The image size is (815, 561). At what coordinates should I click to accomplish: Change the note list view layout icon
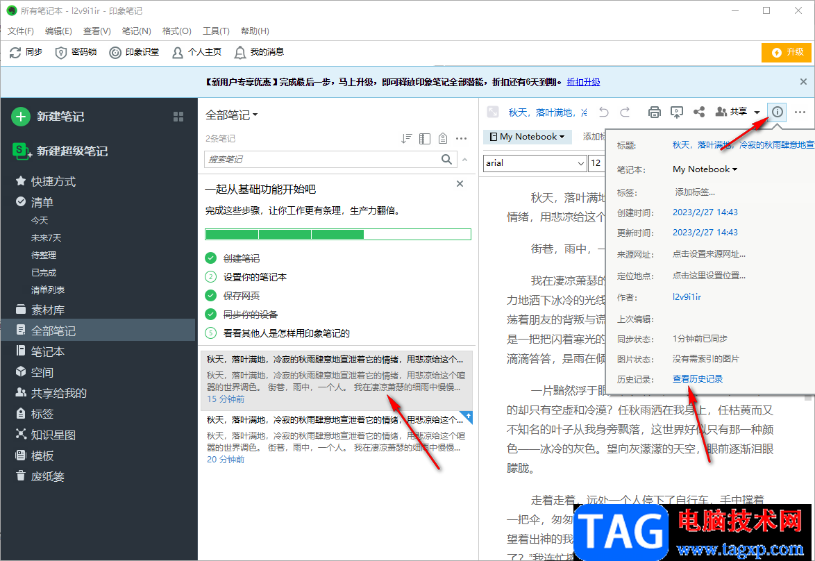pos(425,138)
